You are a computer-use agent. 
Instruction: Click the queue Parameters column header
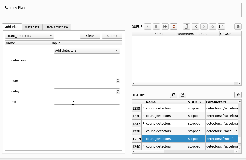pyautogui.click(x=187, y=34)
